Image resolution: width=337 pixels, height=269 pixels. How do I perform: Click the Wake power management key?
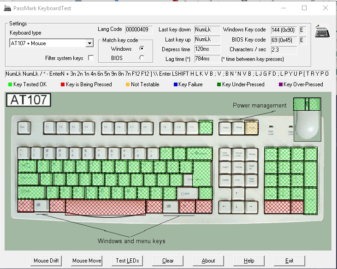click(225, 128)
